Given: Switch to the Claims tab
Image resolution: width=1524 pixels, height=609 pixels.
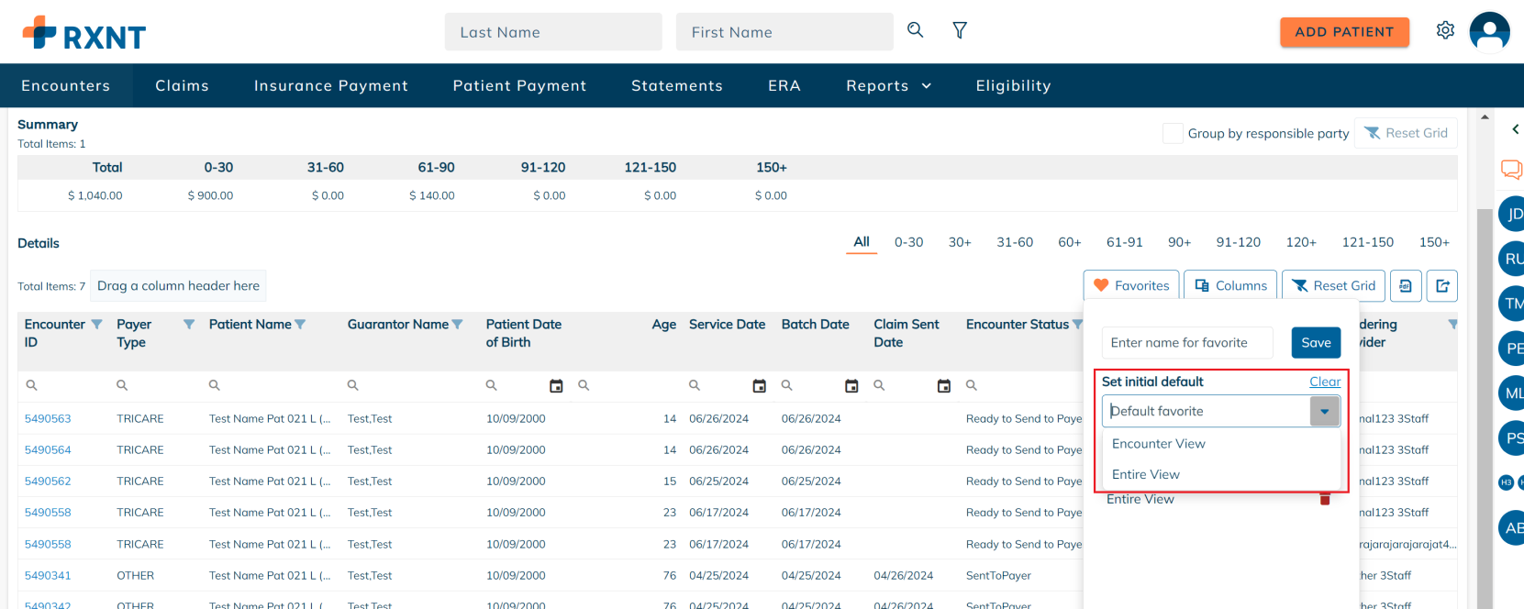Looking at the screenshot, I should click(x=182, y=86).
